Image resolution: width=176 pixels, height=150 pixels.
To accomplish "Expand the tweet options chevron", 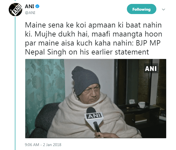I will (x=163, y=10).
